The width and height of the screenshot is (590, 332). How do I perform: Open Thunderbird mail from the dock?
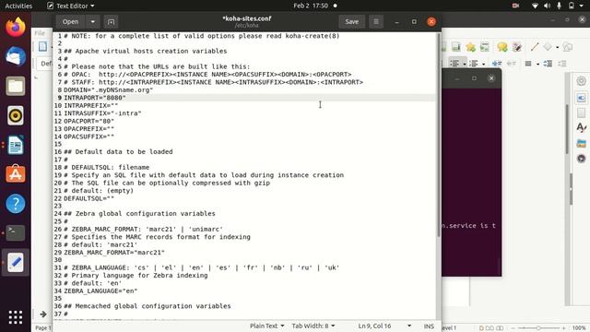pyautogui.click(x=16, y=57)
